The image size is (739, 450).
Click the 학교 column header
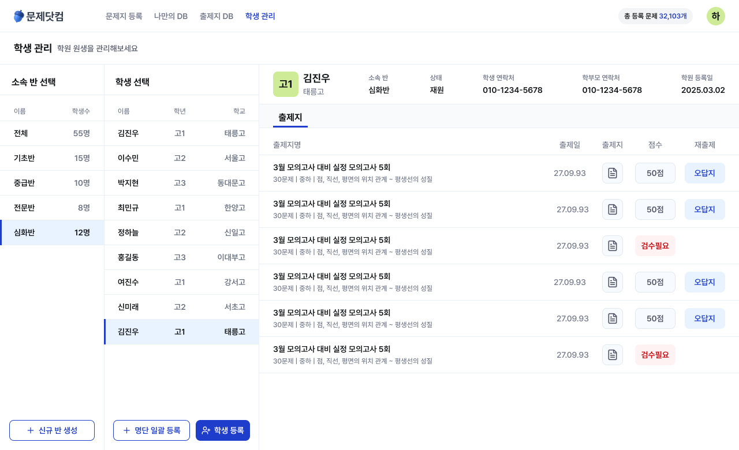(239, 111)
